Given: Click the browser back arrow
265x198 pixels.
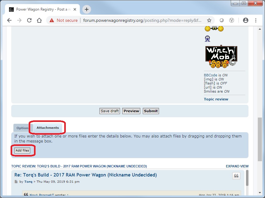Looking at the screenshot, I should click(x=9, y=20).
